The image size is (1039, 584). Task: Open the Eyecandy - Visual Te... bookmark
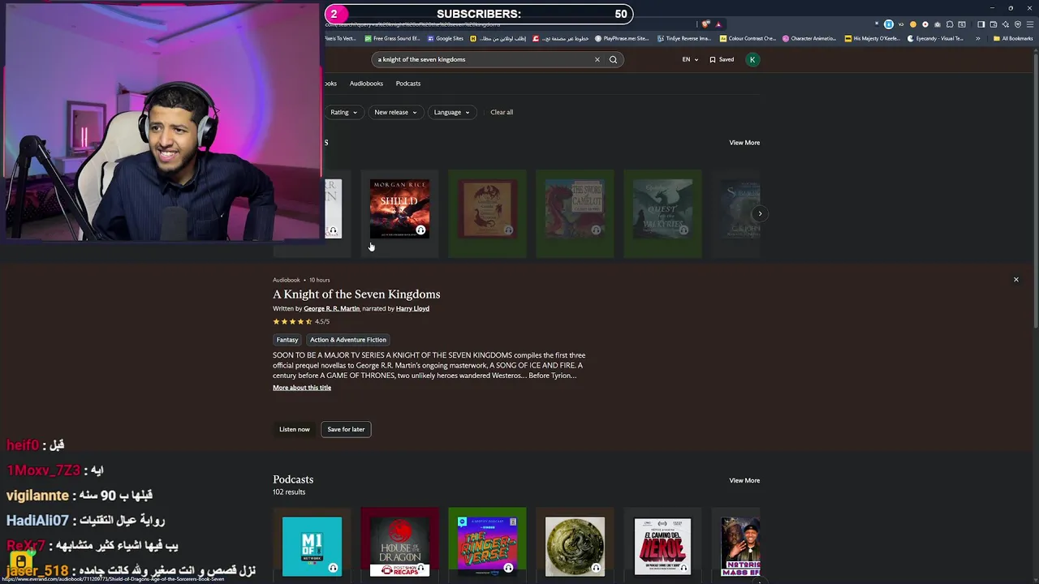[935, 38]
